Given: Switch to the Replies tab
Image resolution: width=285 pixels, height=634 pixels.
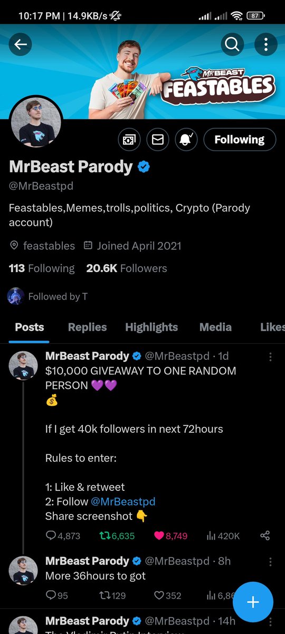Looking at the screenshot, I should pos(88,327).
